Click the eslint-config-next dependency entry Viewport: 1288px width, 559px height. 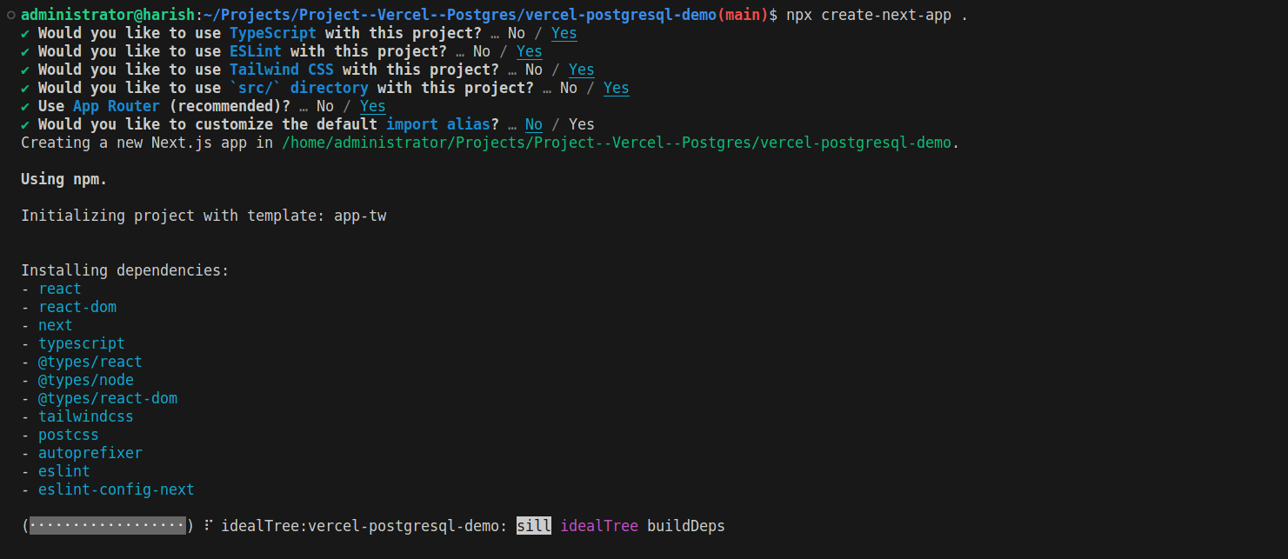tap(117, 489)
